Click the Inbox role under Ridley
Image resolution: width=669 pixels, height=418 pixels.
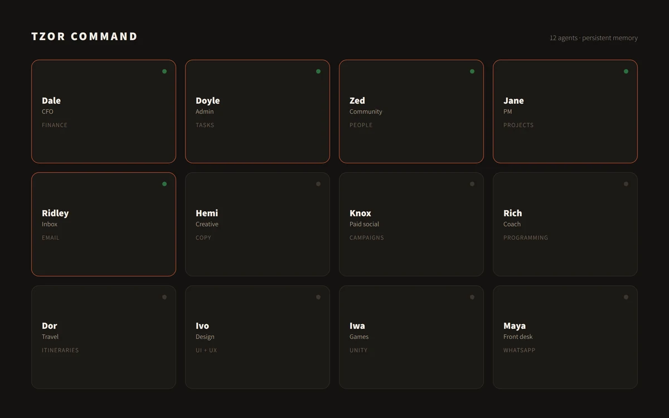click(50, 225)
